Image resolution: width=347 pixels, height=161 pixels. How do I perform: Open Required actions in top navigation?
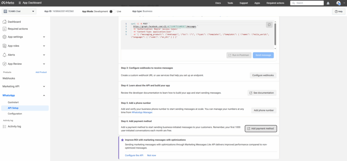[x=275, y=3]
